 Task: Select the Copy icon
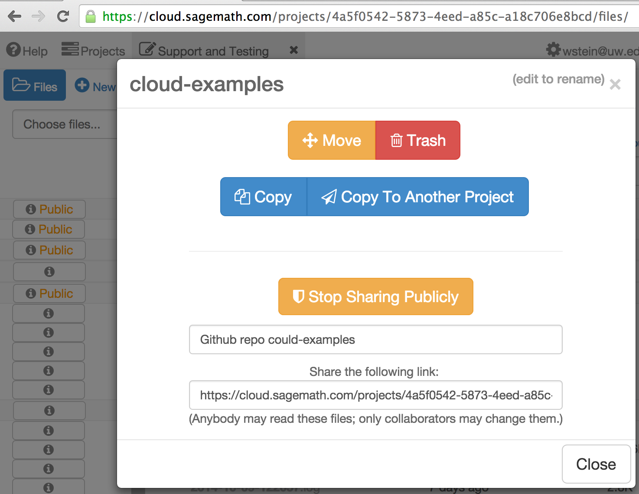243,197
